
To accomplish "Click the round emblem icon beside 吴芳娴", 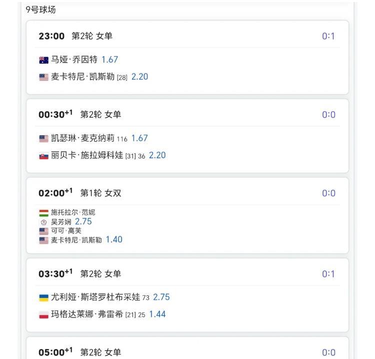I will pyautogui.click(x=43, y=222).
